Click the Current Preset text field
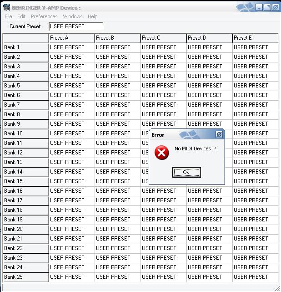Viewport: 281px width, 292px height. point(75,26)
